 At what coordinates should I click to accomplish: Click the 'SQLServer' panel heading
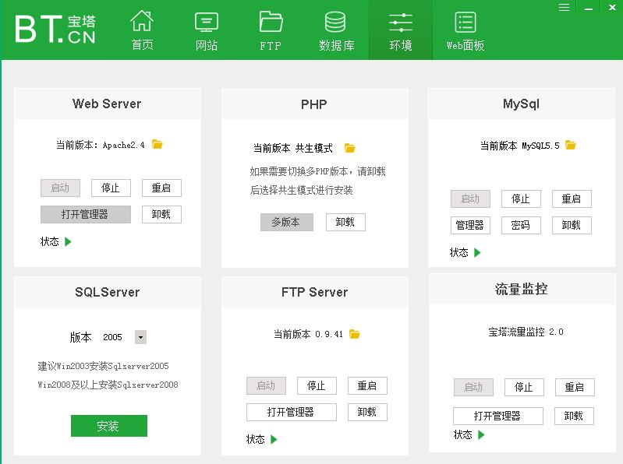pyautogui.click(x=108, y=292)
